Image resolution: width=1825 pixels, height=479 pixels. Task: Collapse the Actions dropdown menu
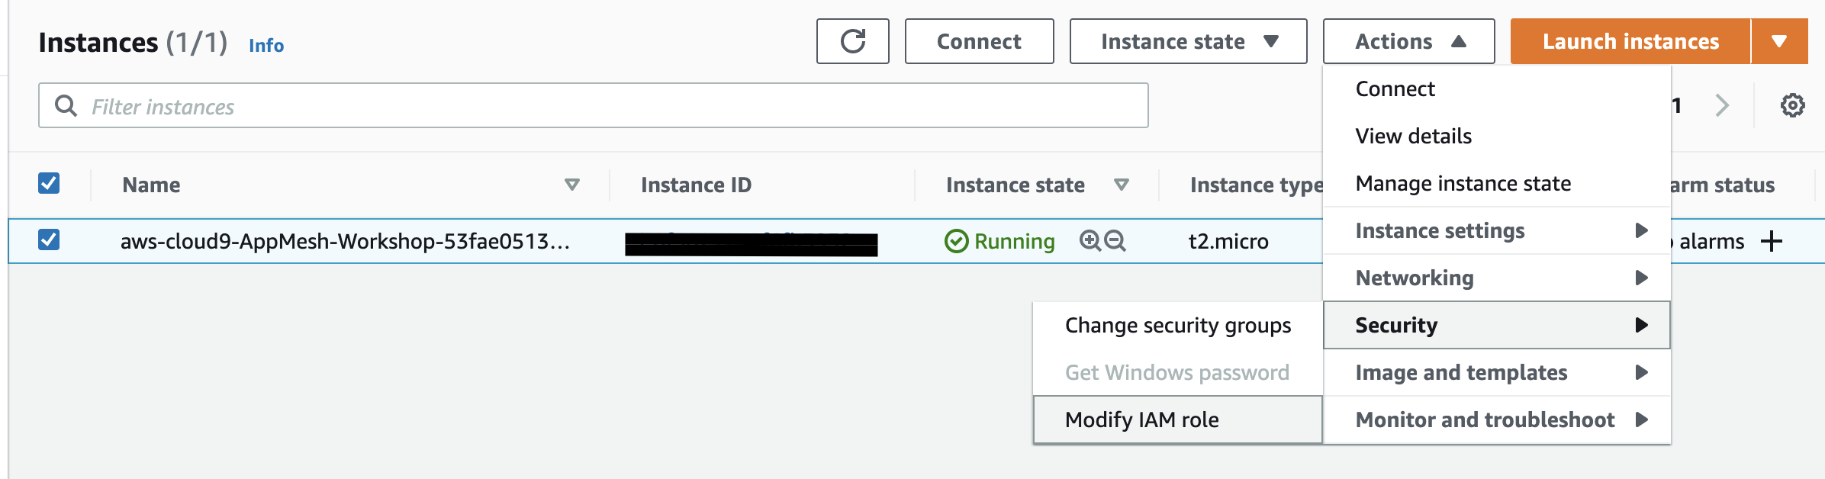1408,41
